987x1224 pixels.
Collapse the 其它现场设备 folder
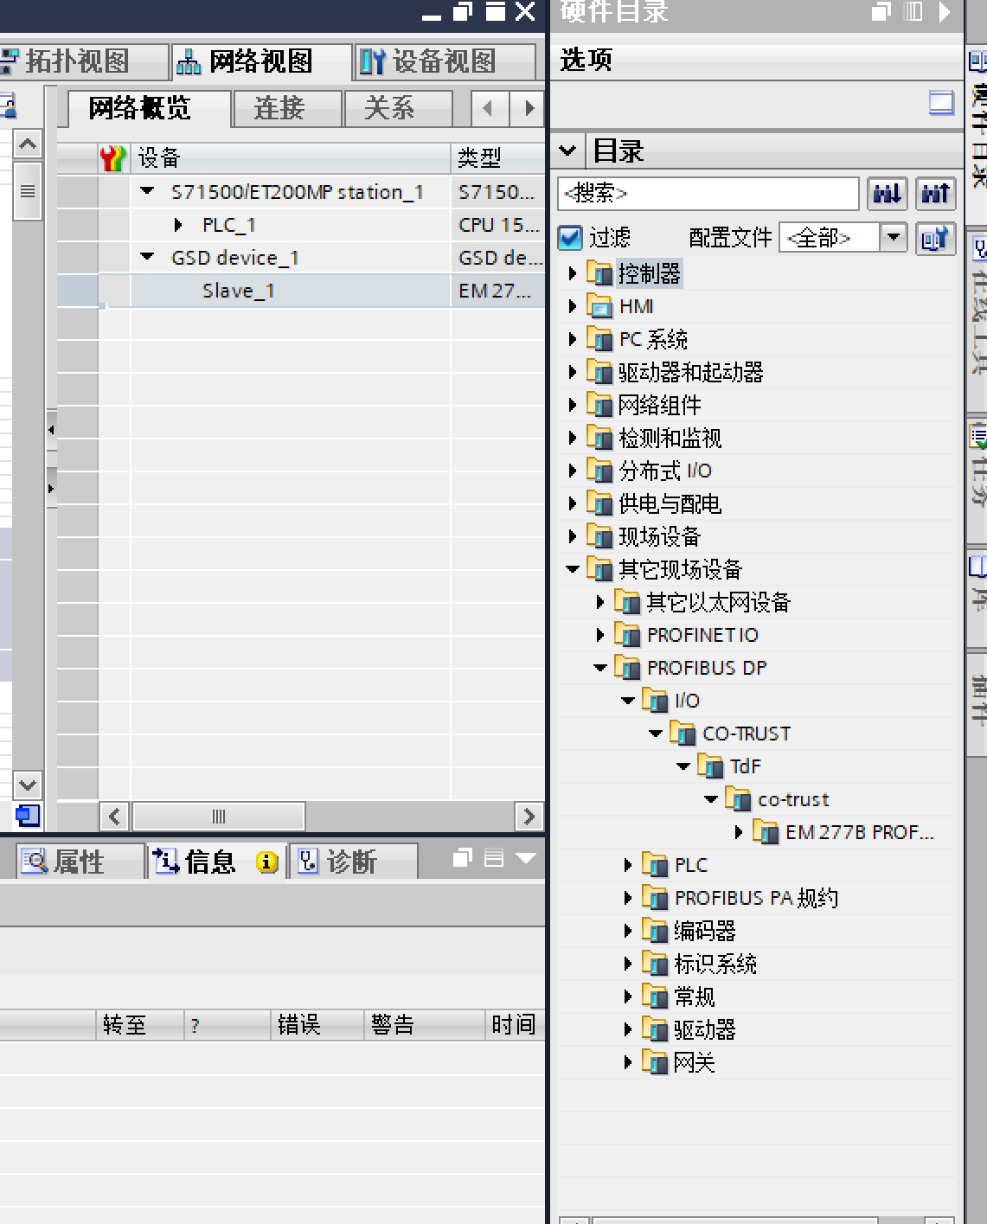(572, 569)
